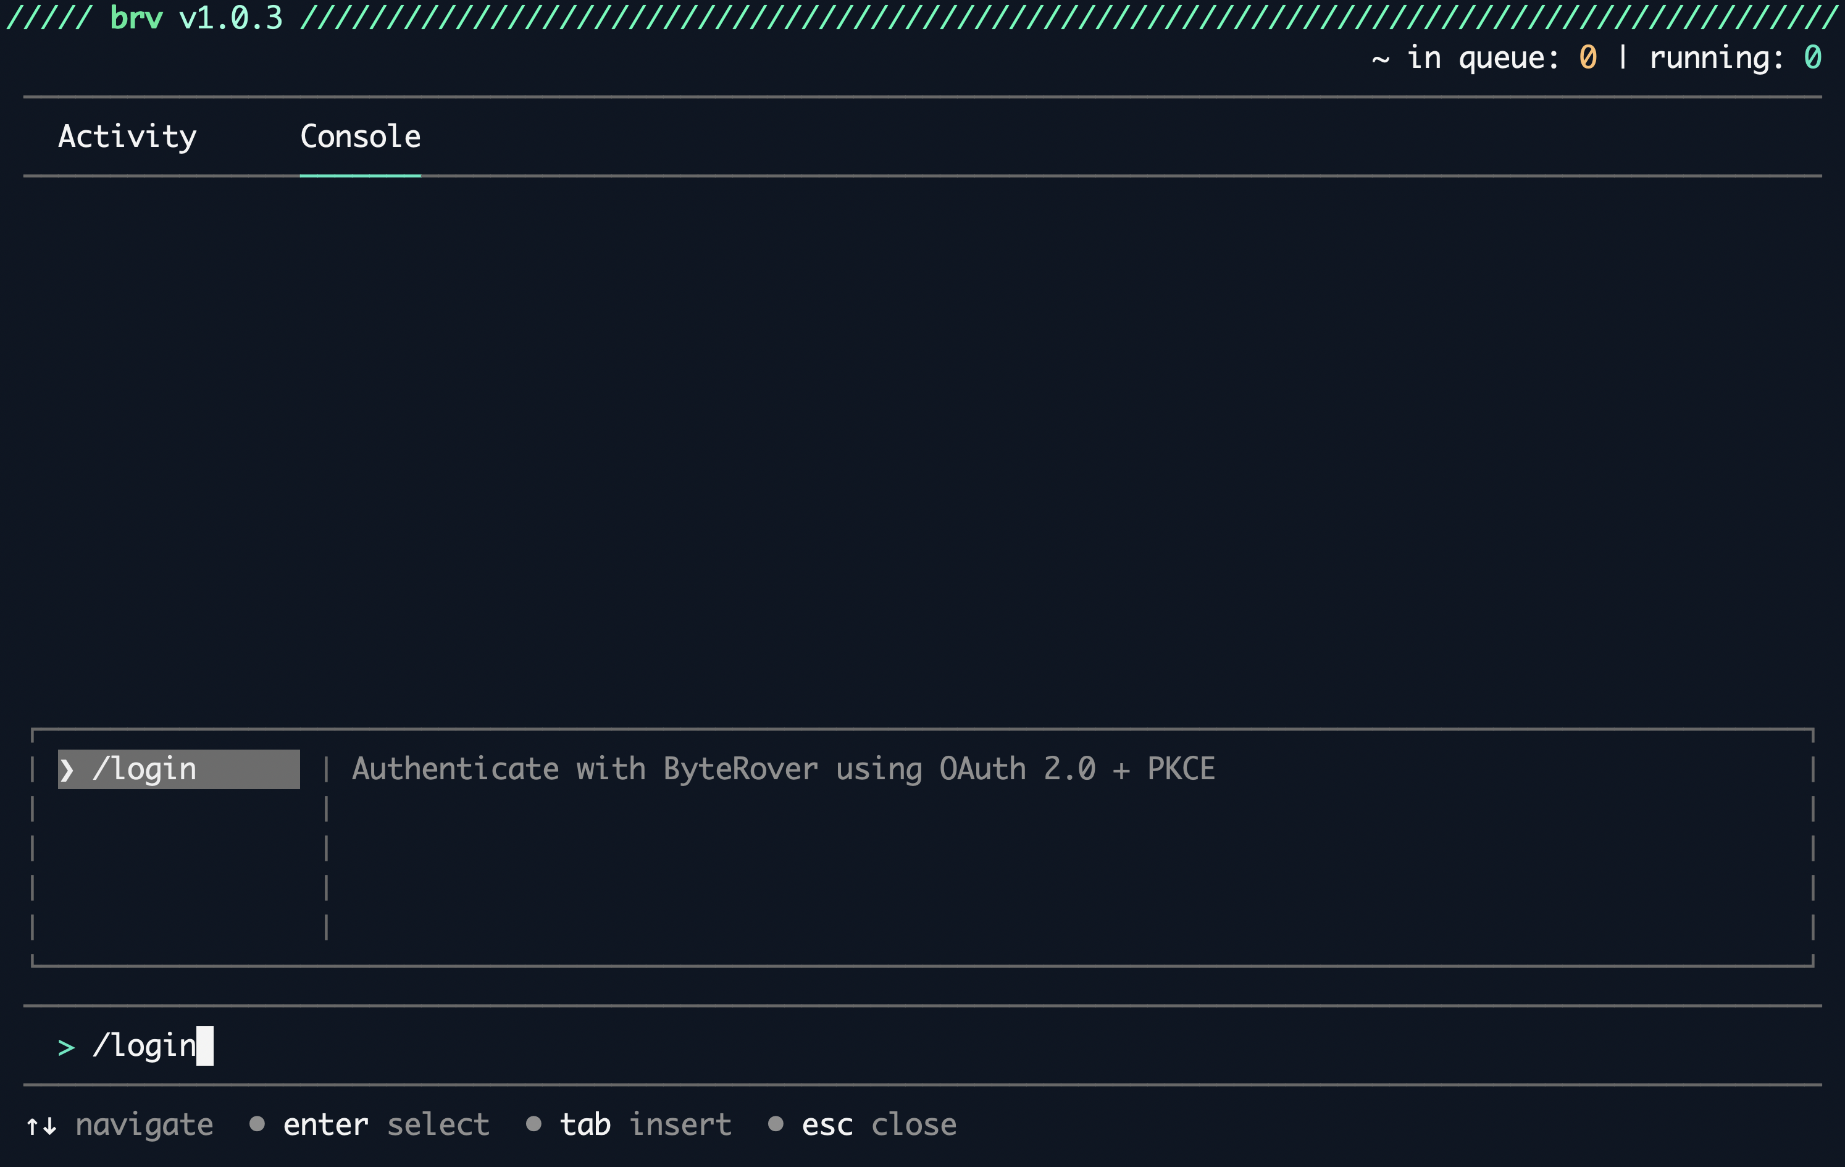Click the "esc close" shortcut hint
The image size is (1845, 1167).
tap(878, 1123)
